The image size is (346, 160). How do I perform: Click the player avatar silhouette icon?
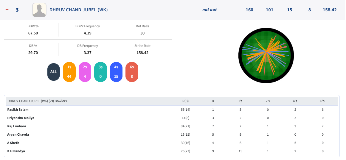tap(39, 10)
